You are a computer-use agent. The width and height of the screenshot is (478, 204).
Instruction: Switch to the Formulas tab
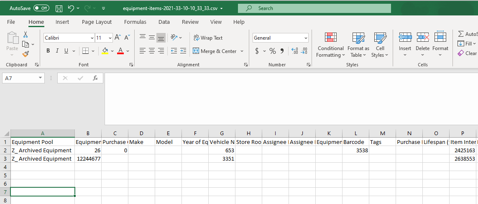tap(135, 22)
